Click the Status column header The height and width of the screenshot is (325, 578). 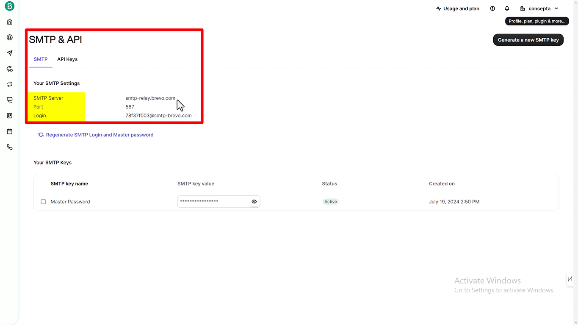(329, 183)
